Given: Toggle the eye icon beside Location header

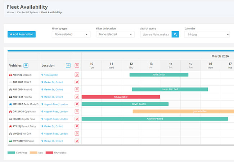Looking at the screenshot, I should pos(68,65).
